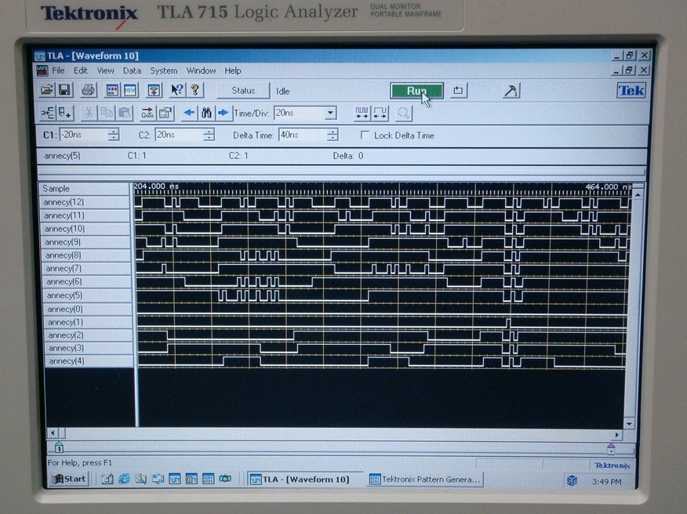Image resolution: width=687 pixels, height=514 pixels.
Task: Click the magnifying glass zoom icon
Action: tap(404, 114)
